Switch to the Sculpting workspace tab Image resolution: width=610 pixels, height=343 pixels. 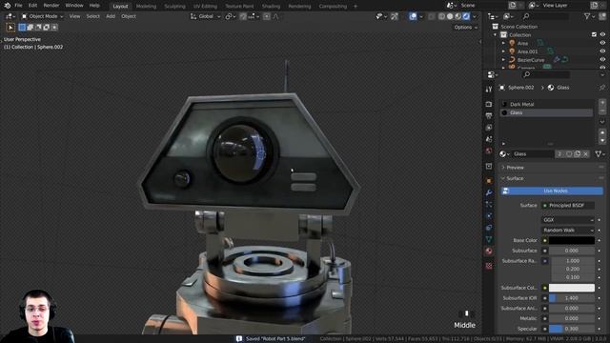(174, 7)
